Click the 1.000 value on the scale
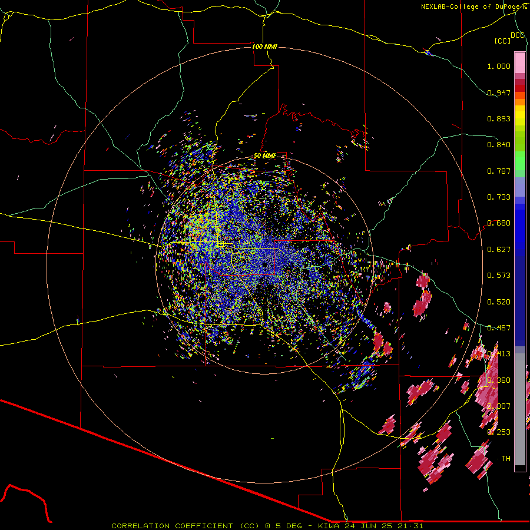 click(x=499, y=66)
